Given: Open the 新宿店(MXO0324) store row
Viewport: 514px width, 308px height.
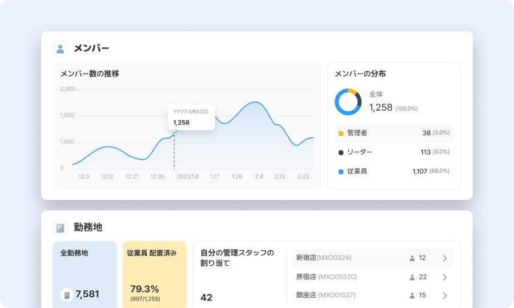Looking at the screenshot, I should click(x=373, y=258).
